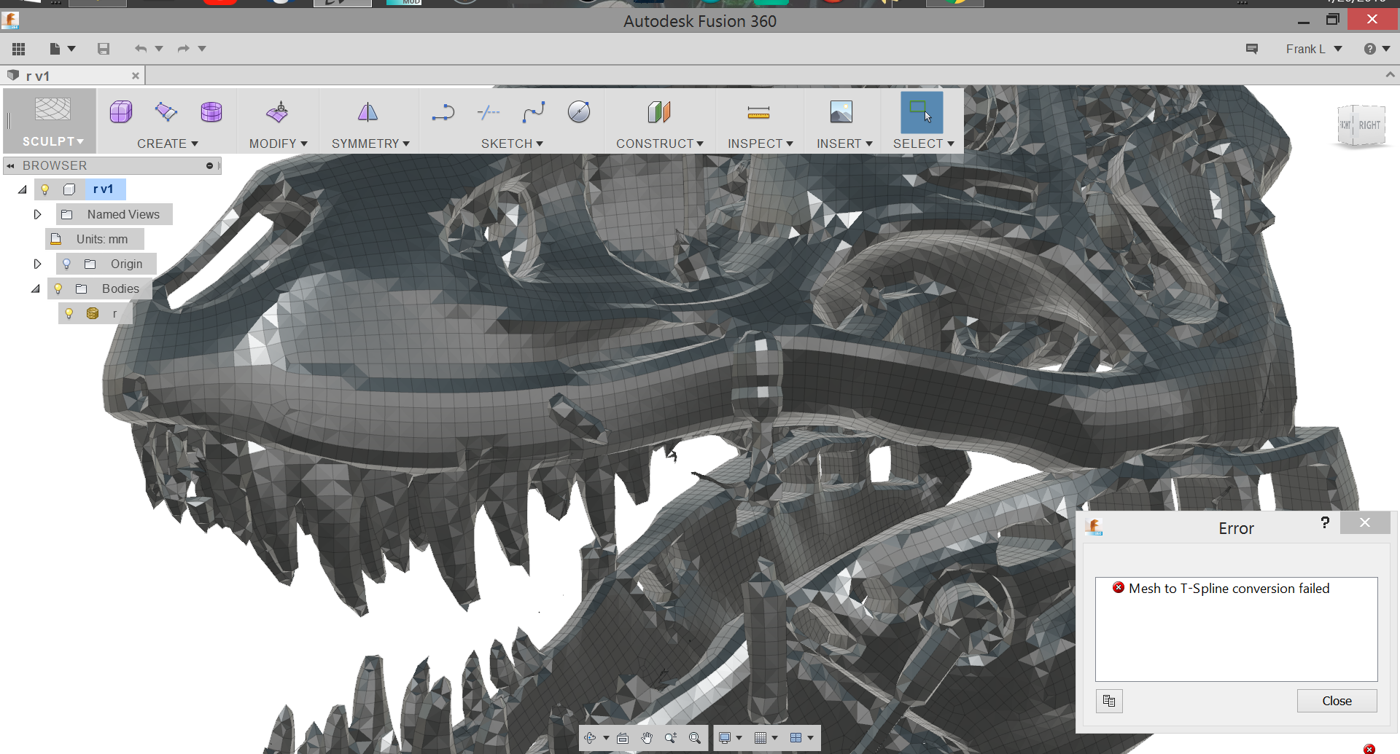The image size is (1400, 754).
Task: Pick the Trim sketch tool
Action: tap(489, 112)
